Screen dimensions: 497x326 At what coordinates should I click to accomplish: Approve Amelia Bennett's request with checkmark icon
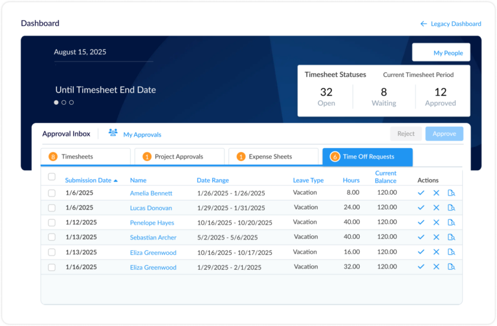click(x=421, y=193)
